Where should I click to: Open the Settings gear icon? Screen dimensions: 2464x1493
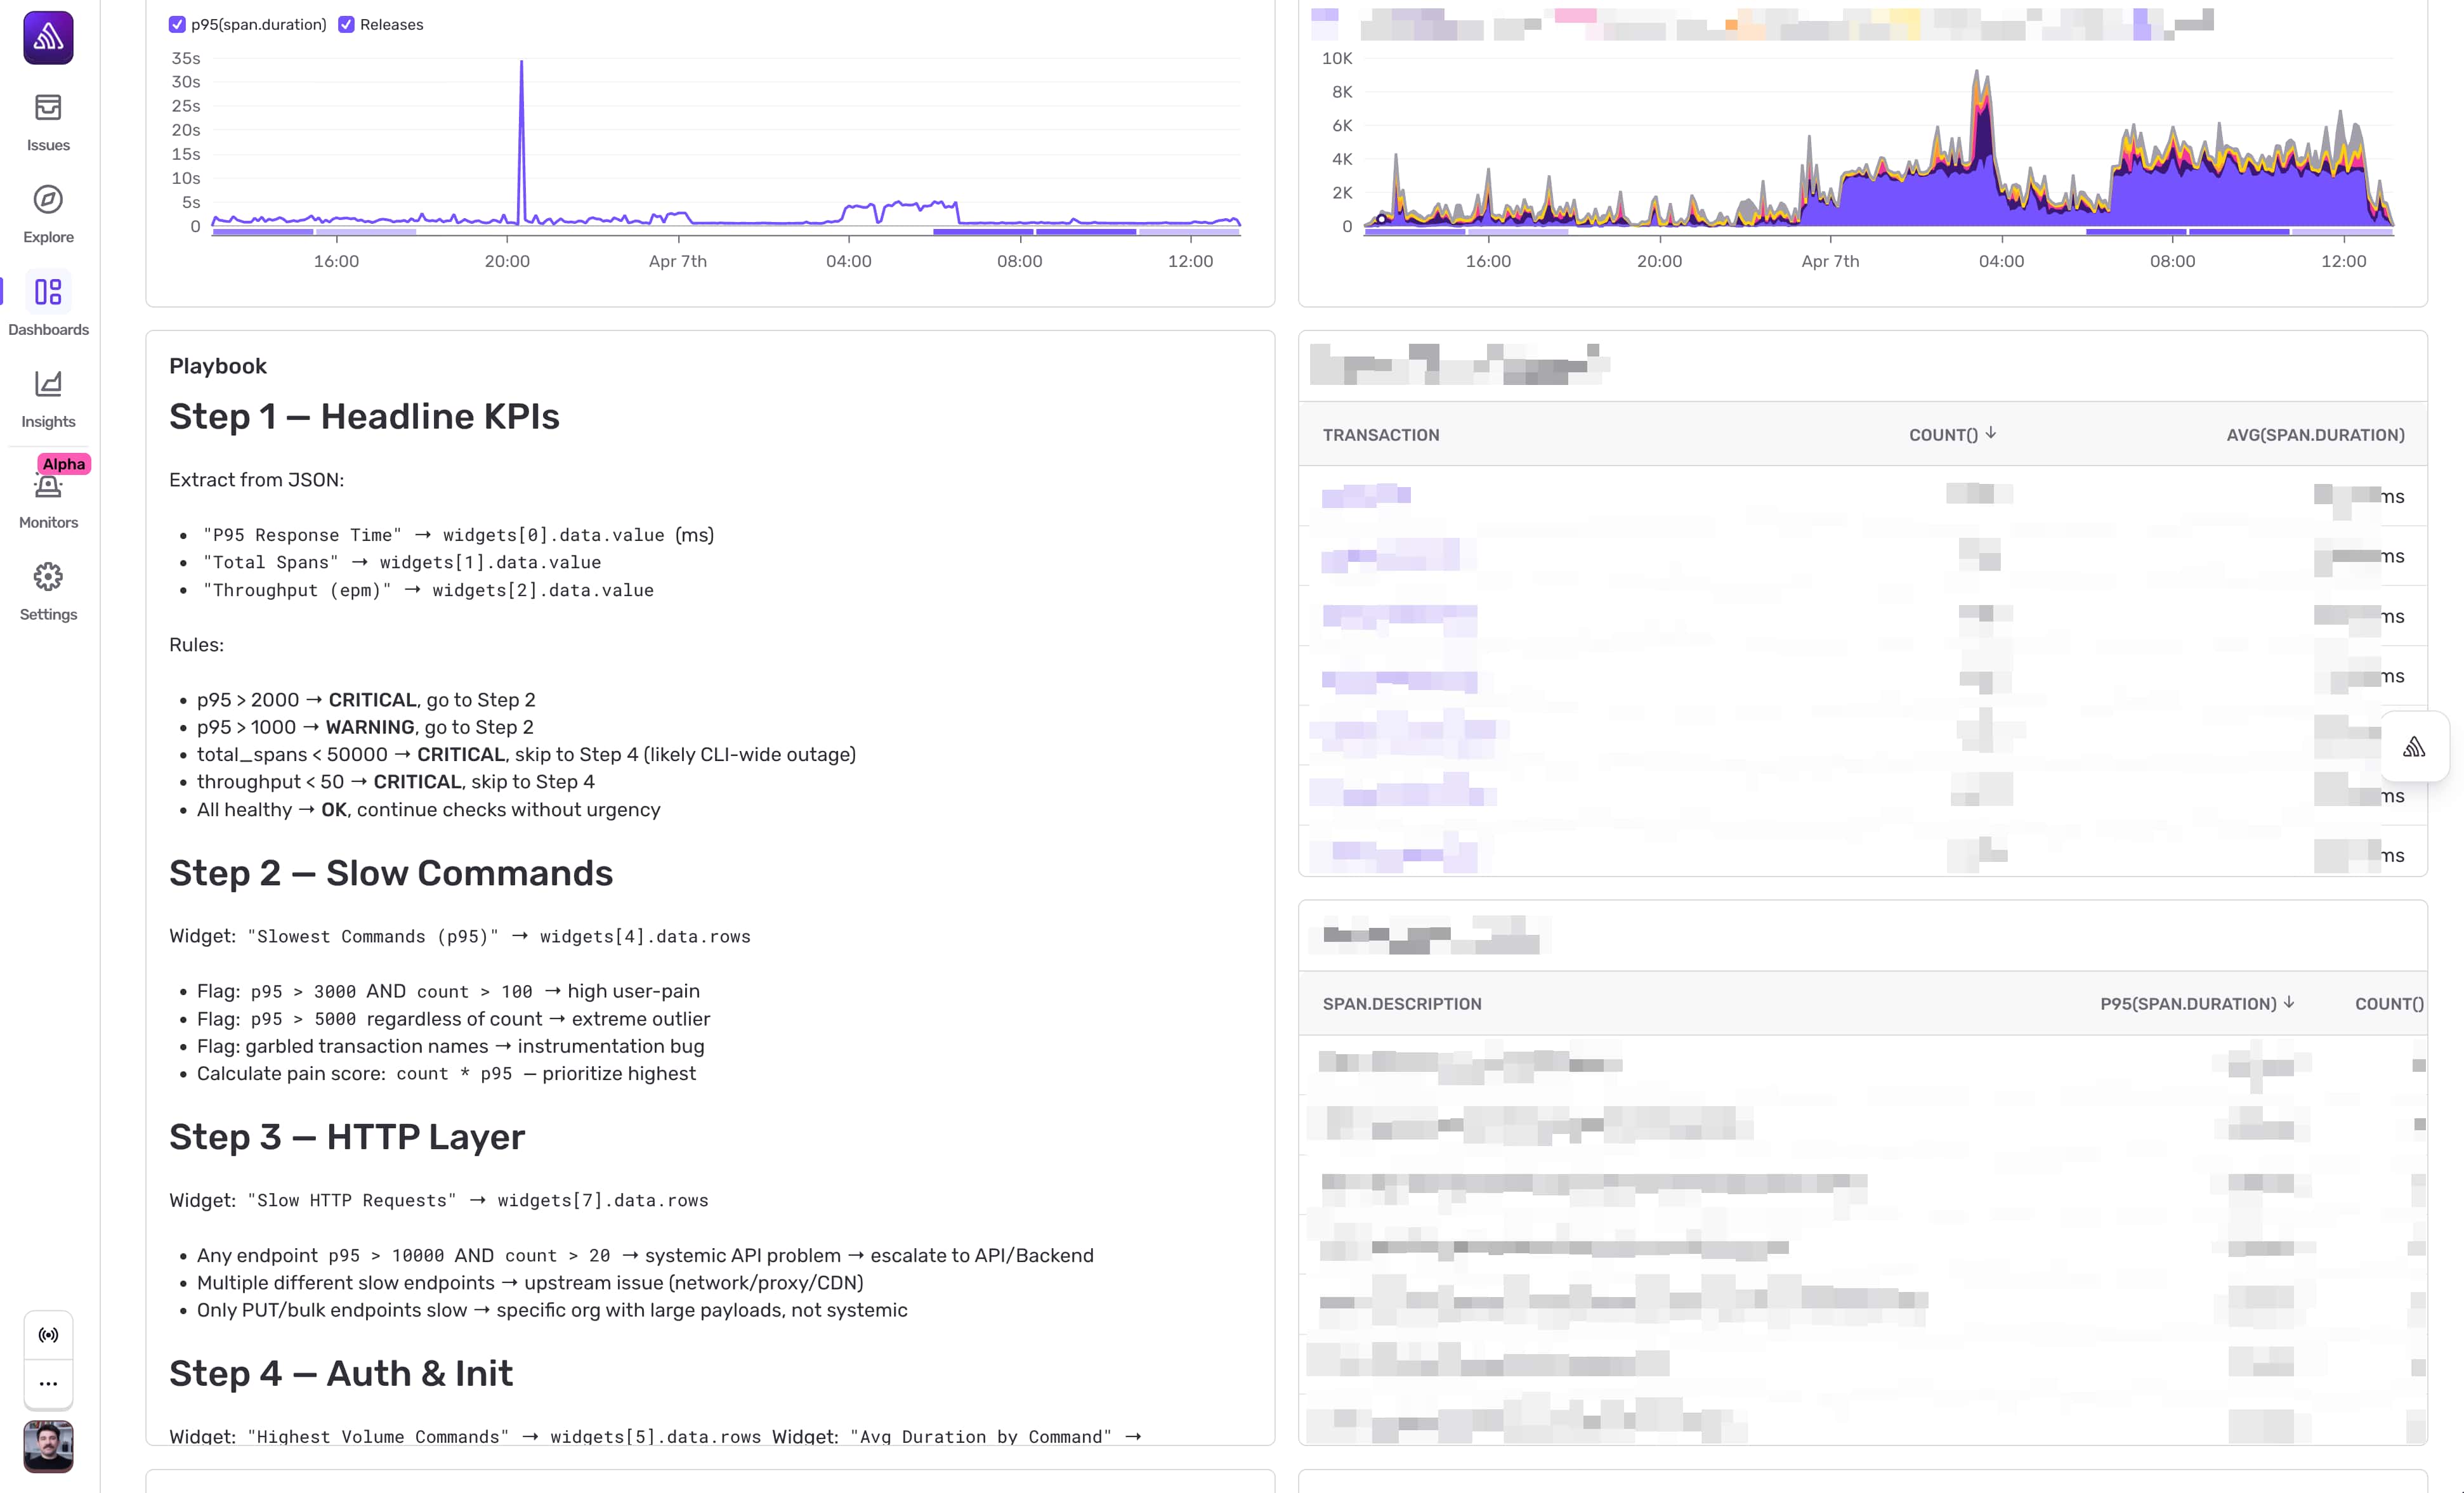pyautogui.click(x=48, y=577)
